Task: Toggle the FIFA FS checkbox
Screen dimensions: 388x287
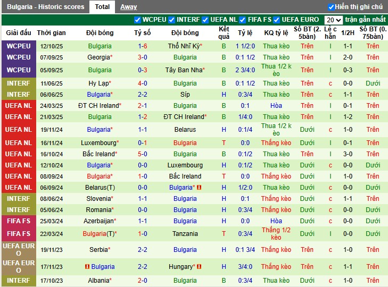Action: (242, 20)
